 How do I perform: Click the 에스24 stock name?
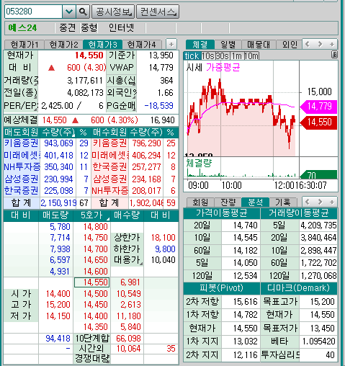(22, 28)
